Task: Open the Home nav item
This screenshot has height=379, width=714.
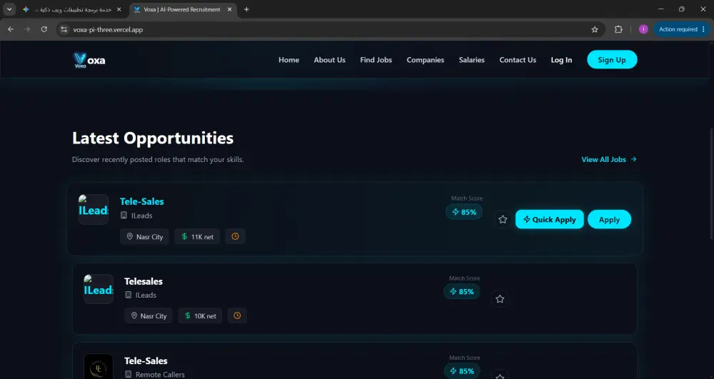Action: click(288, 60)
